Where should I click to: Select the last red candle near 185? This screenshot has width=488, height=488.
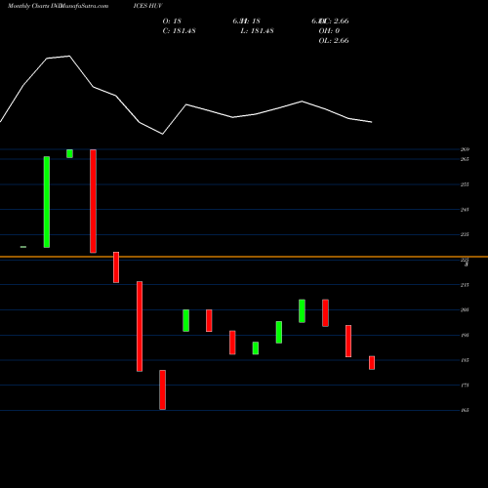tap(372, 363)
